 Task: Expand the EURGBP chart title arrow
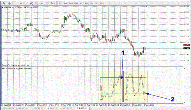[x=3, y=8]
